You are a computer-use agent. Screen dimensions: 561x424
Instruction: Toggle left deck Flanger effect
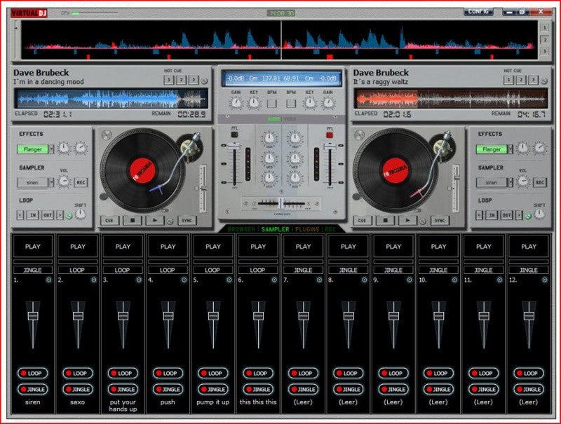coord(32,149)
